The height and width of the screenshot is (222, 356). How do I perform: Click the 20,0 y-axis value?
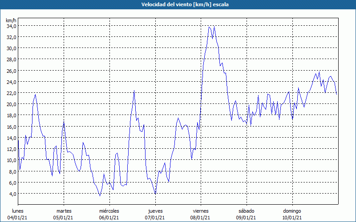(x=11, y=104)
